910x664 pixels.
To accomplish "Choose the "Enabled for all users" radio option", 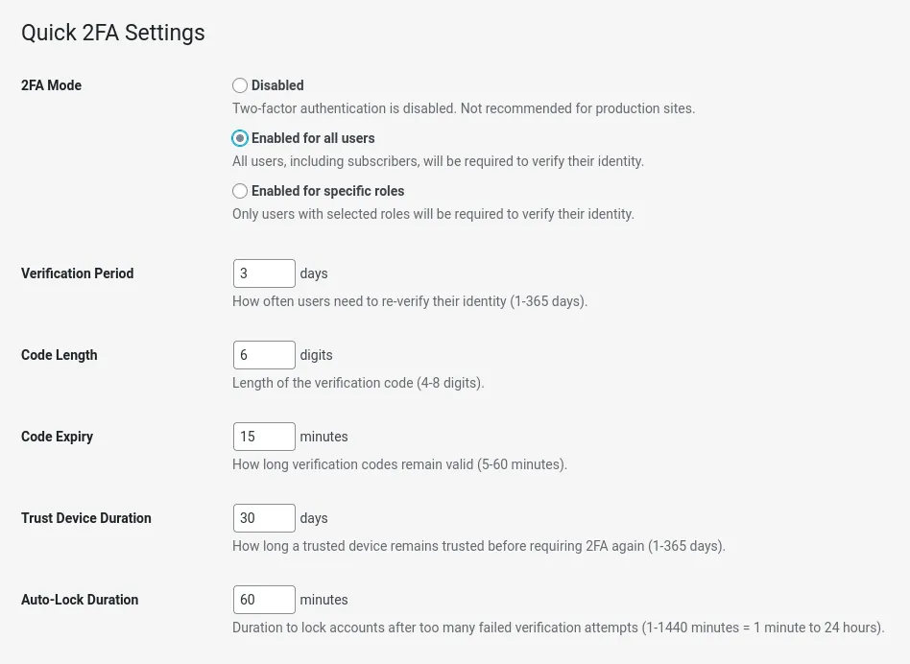I will point(240,138).
